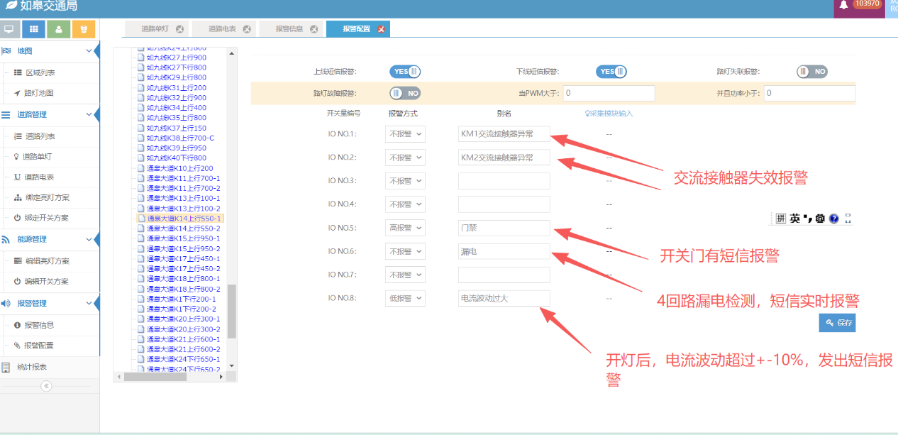
Task: Click the empty IO NO.3 alias field
Action: coord(504,181)
